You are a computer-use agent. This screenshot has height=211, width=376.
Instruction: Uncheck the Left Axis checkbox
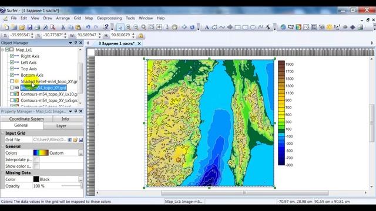[x=12, y=62]
